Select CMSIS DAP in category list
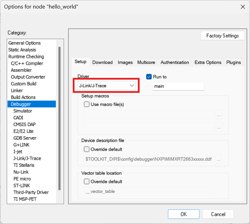This screenshot has height=224, width=250. (x=24, y=125)
